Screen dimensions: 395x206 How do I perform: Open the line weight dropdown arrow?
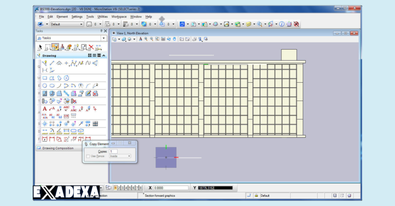(x=137, y=24)
